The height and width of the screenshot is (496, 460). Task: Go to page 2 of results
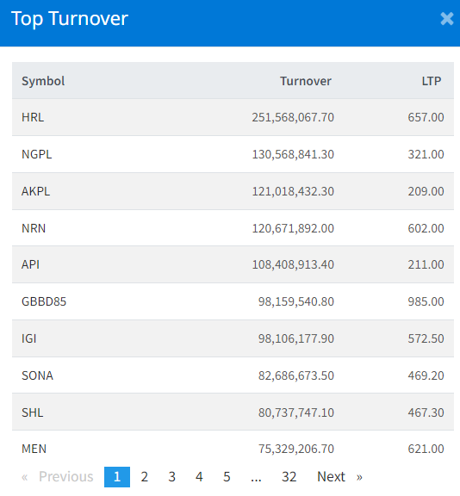tap(144, 477)
